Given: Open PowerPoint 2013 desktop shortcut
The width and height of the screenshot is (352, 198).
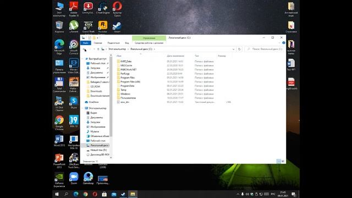Looking at the screenshot, I should point(59,161).
